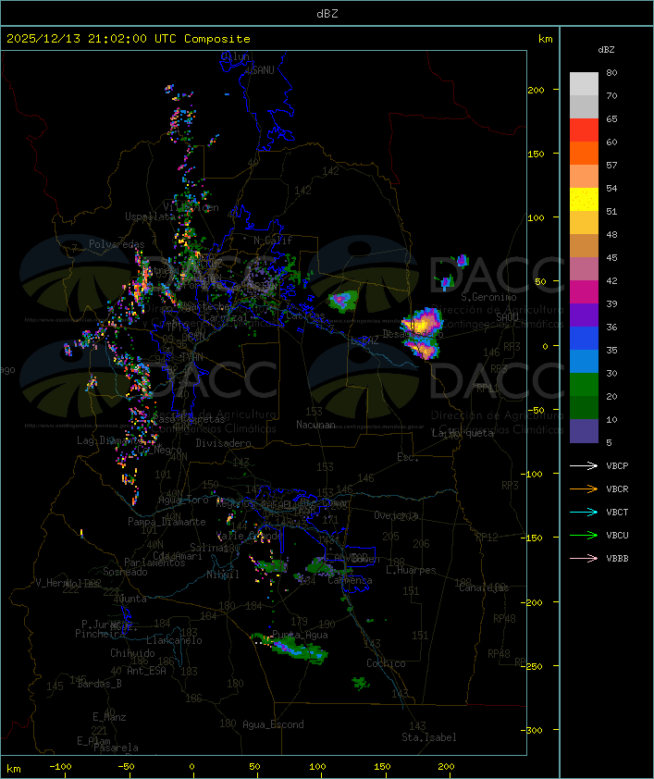Click the Divisadero map label
The width and height of the screenshot is (654, 779).
(x=223, y=442)
